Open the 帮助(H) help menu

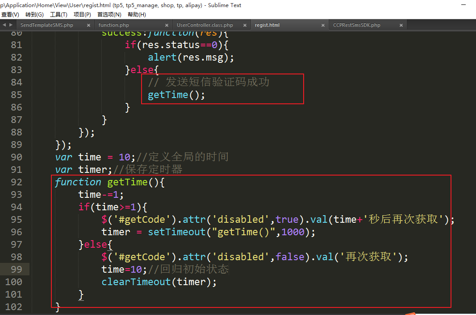click(137, 15)
